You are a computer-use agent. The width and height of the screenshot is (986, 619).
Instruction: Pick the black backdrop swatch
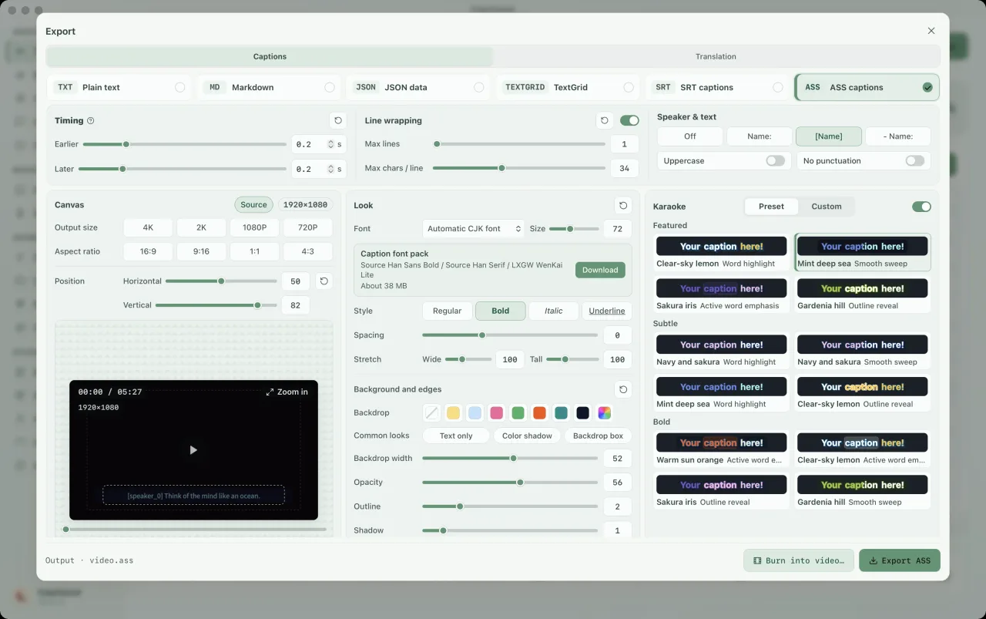[583, 413]
